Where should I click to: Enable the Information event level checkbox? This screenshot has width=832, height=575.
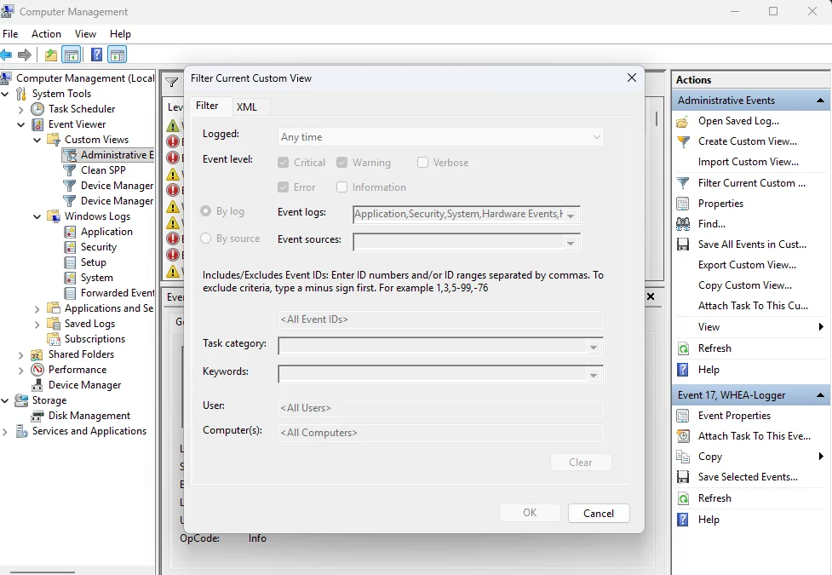point(341,187)
